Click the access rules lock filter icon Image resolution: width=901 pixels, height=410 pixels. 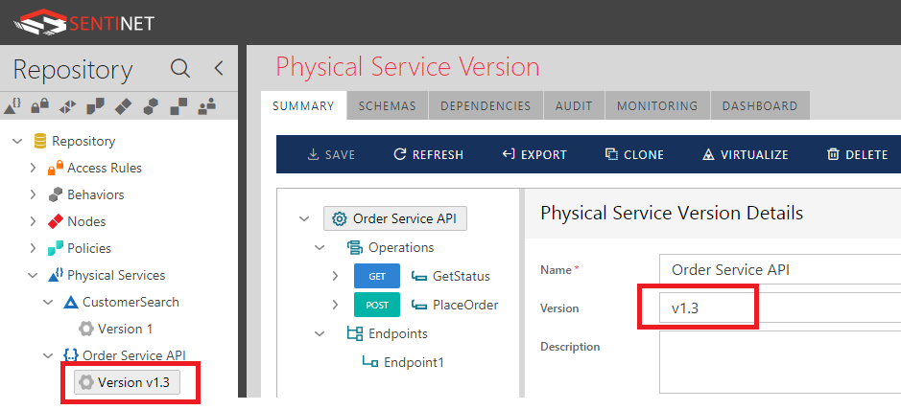[x=40, y=106]
